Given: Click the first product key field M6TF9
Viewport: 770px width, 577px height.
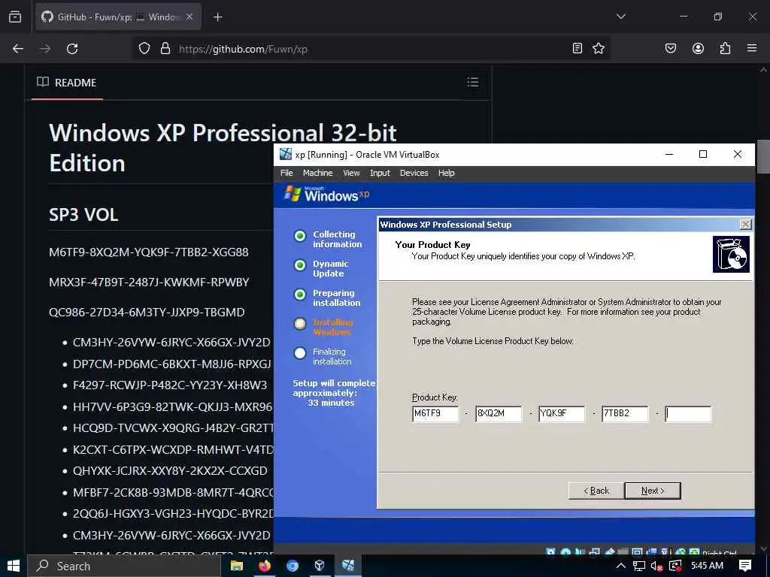Looking at the screenshot, I should [435, 414].
